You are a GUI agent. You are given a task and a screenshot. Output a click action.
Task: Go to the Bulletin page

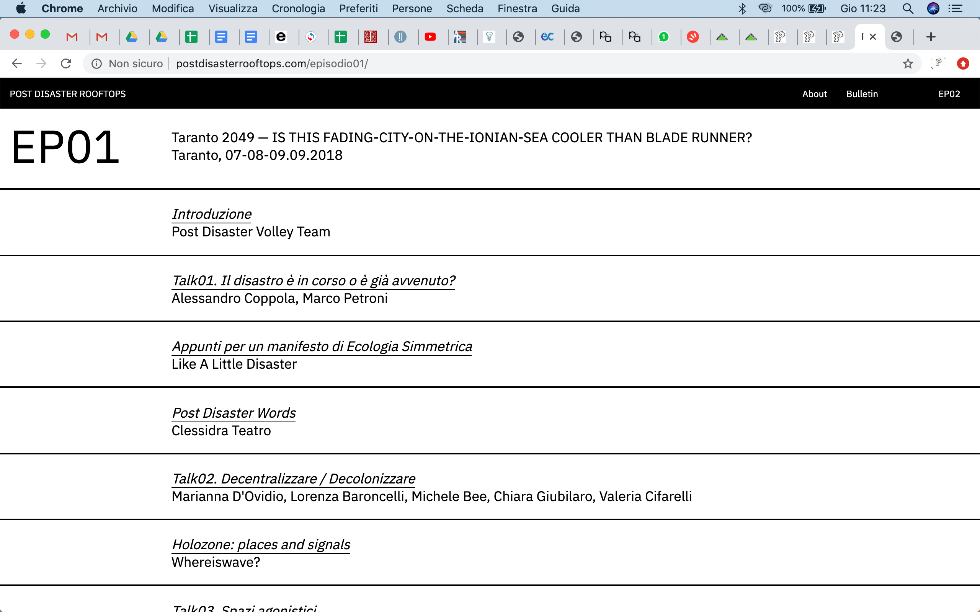[862, 94]
